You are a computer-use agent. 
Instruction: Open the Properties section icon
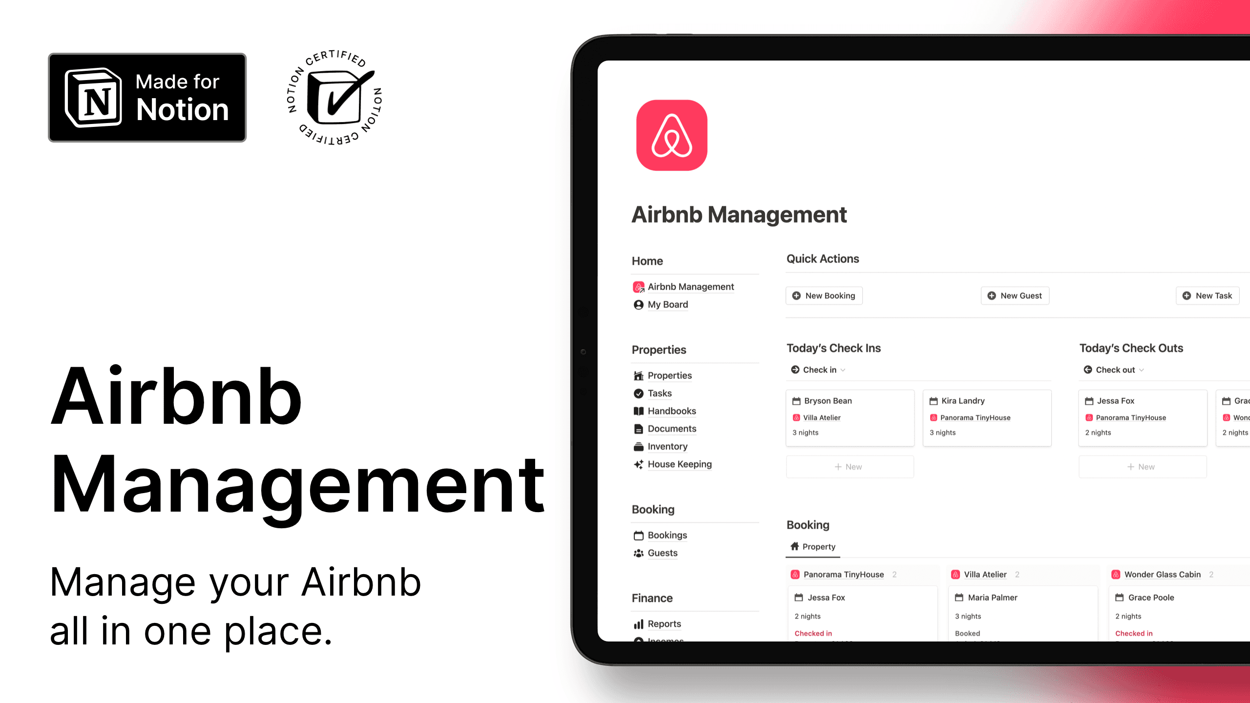pos(639,375)
